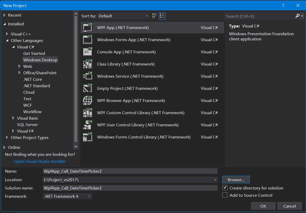Select SQL Server category
This screenshot has height=213, width=306.
pyautogui.click(x=27, y=124)
